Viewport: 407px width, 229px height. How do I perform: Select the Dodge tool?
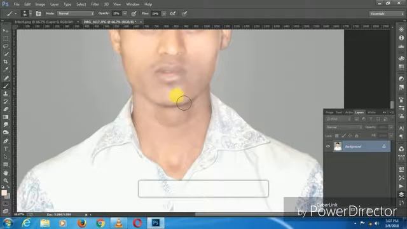pos(6,132)
